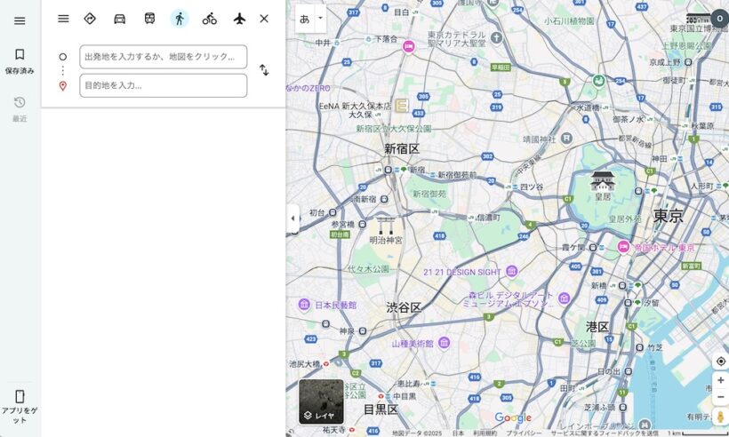The height and width of the screenshot is (437, 729).
Task: Show my current location on map
Action: click(720, 362)
